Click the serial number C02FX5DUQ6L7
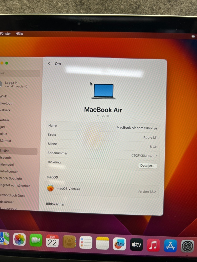 (x=144, y=156)
